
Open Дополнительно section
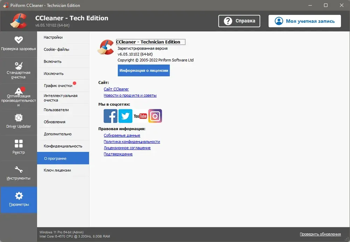pos(63,134)
